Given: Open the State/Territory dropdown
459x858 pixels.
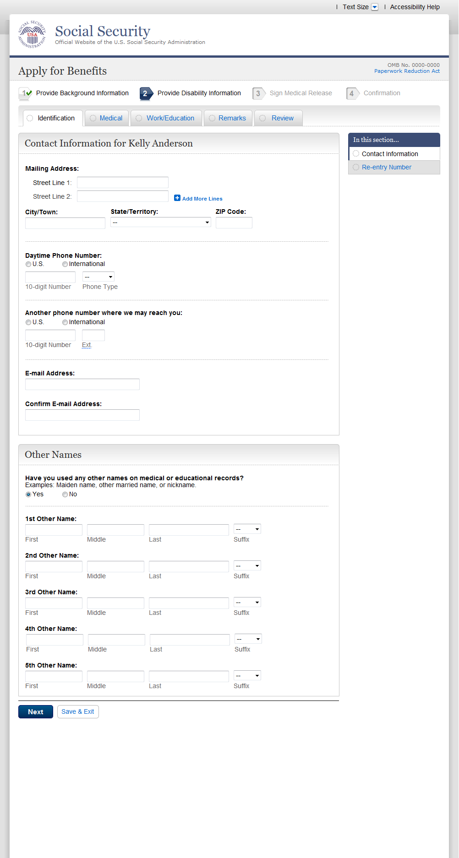Looking at the screenshot, I should tap(160, 223).
